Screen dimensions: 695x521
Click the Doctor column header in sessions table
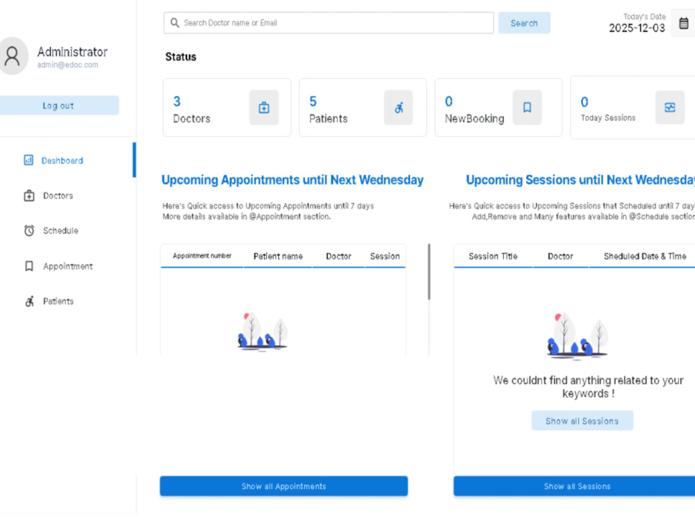click(560, 256)
